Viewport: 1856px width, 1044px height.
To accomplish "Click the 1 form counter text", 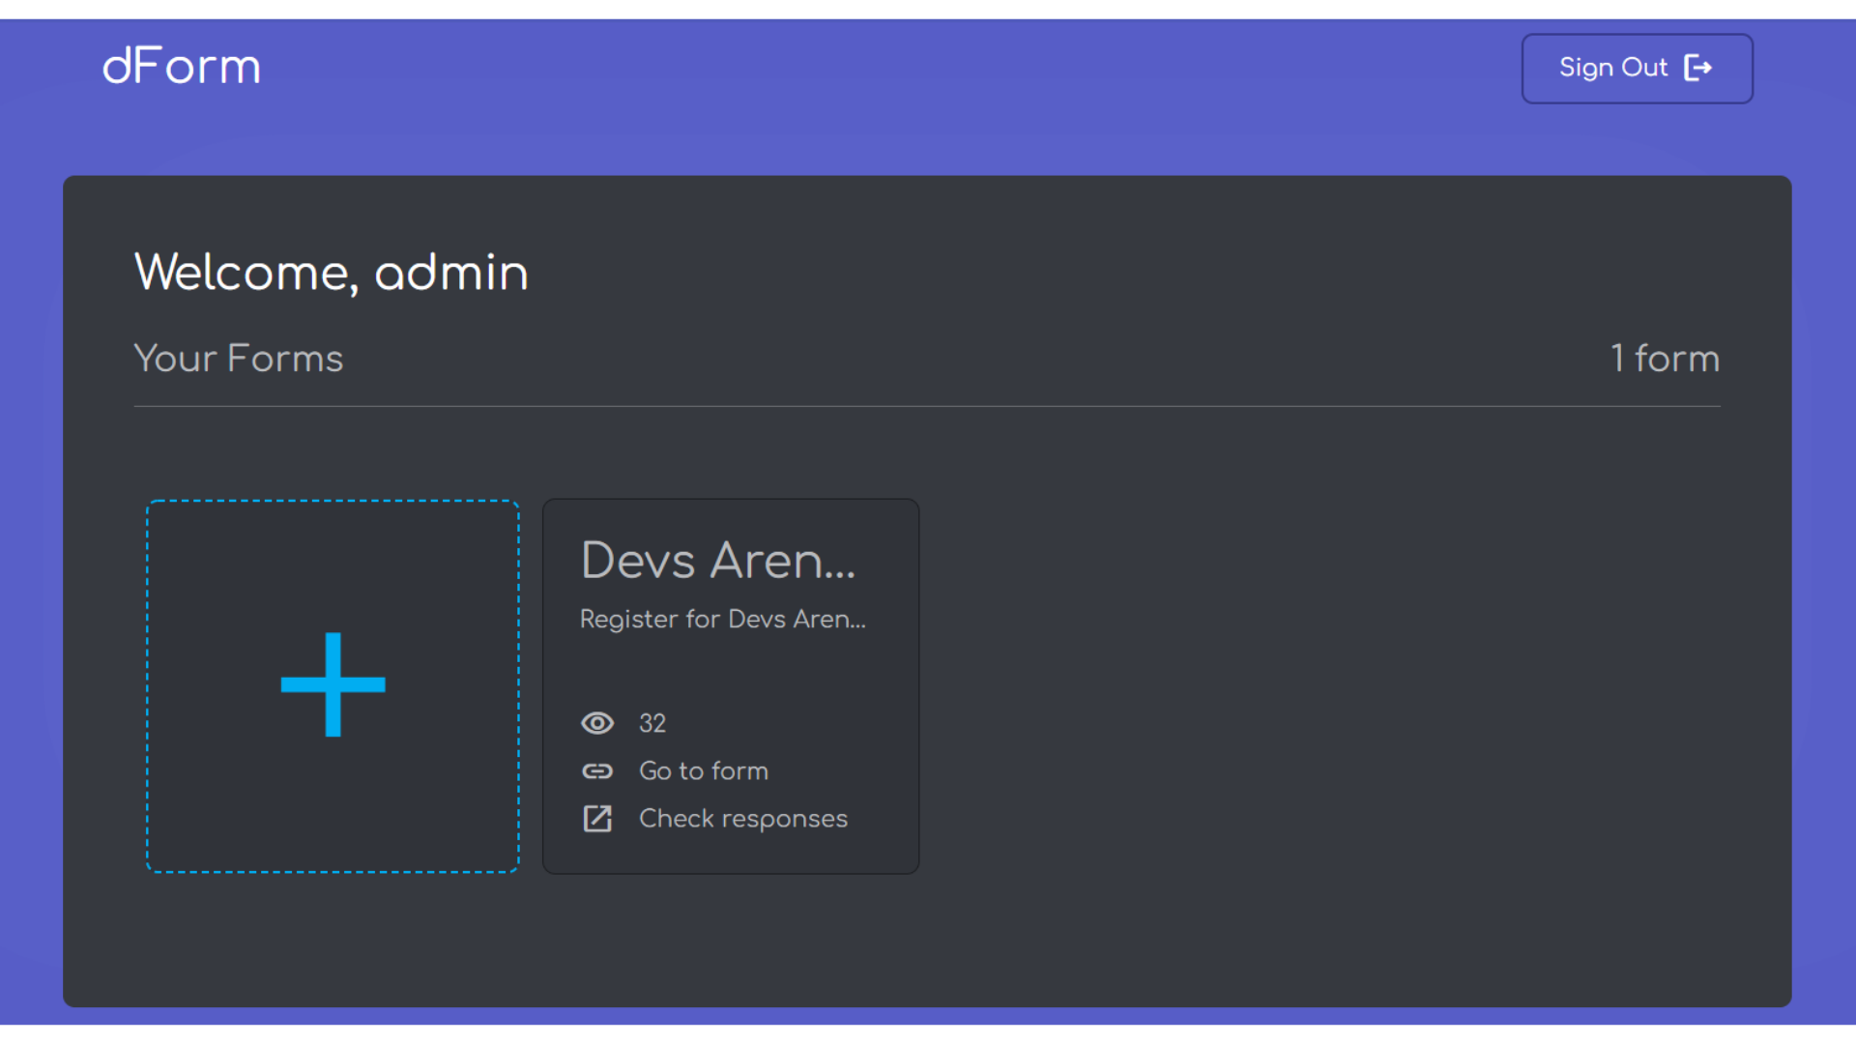I will (1665, 359).
